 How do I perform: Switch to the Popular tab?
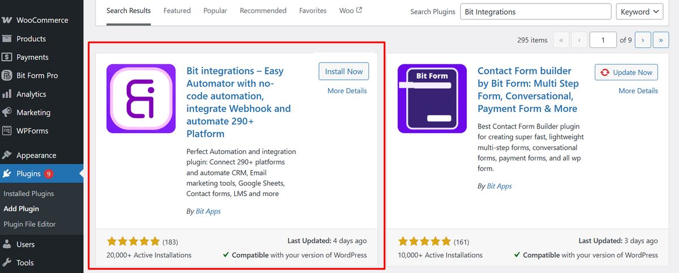tap(215, 11)
